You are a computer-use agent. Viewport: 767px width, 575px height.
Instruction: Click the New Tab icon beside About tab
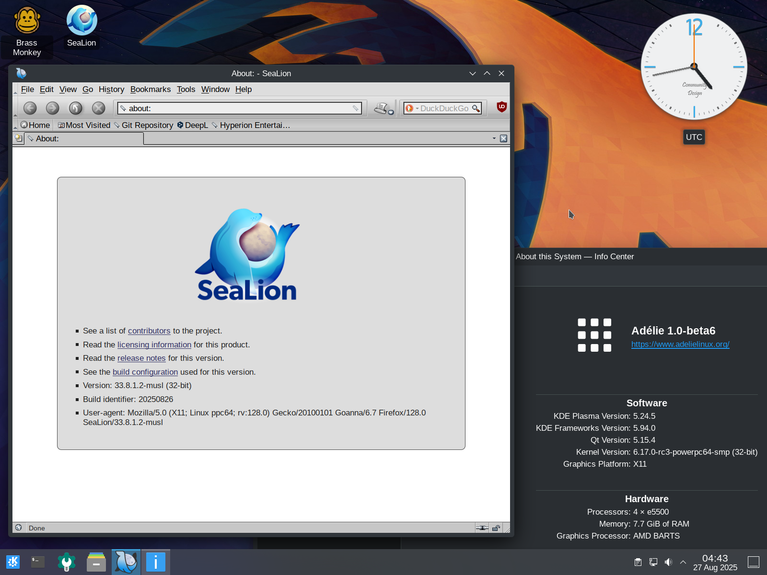pos(18,138)
